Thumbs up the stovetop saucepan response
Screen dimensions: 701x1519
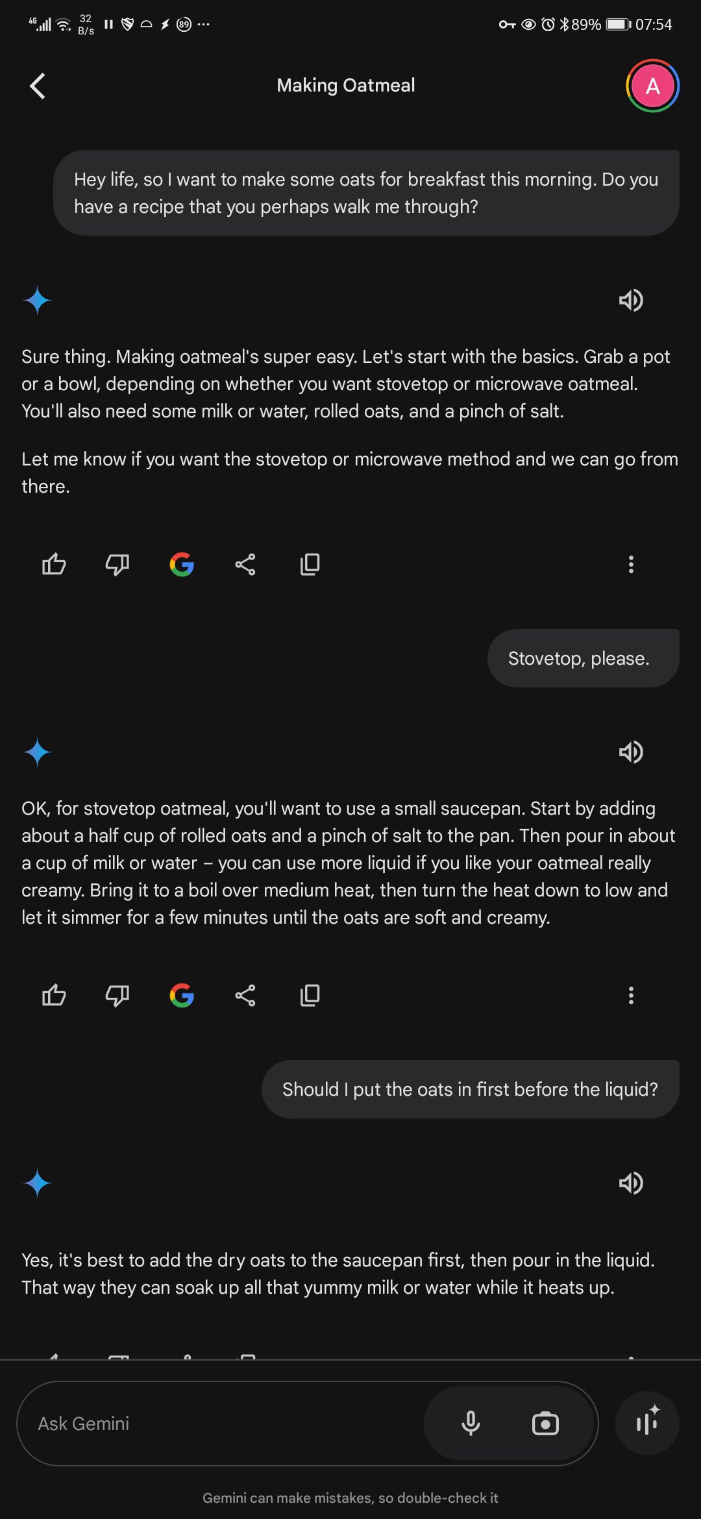click(x=54, y=995)
